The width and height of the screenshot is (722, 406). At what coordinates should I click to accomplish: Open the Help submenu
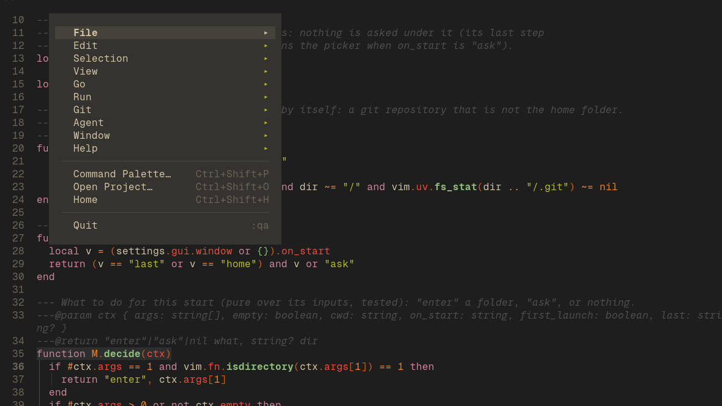point(165,149)
